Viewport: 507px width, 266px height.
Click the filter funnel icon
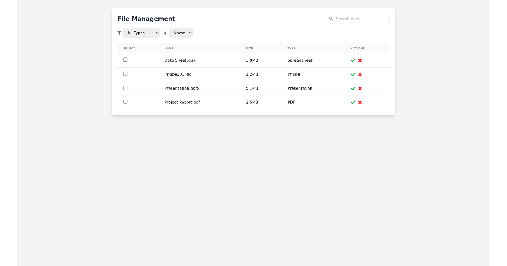point(120,33)
